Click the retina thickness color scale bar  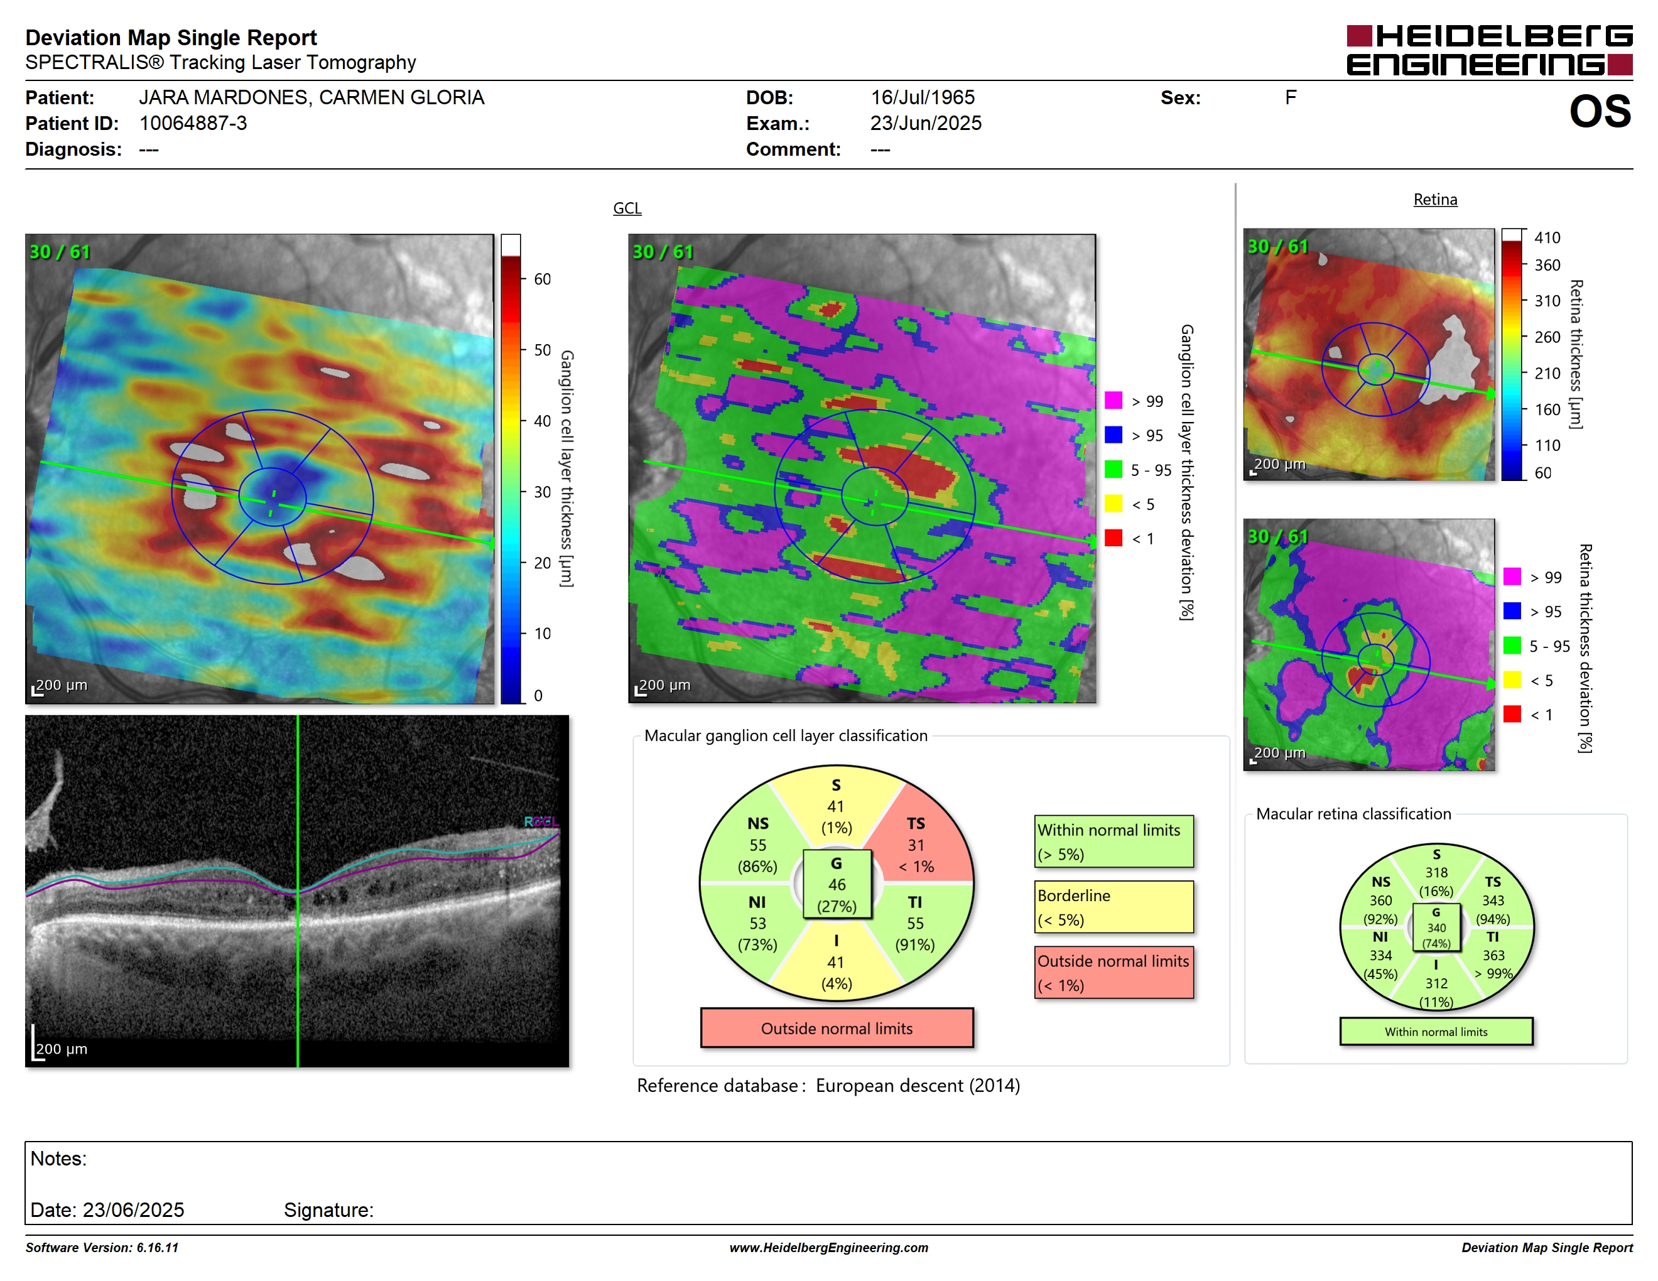1512,354
